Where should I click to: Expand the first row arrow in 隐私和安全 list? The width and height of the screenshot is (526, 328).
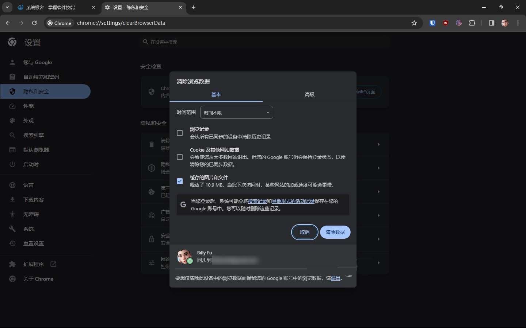(x=379, y=144)
